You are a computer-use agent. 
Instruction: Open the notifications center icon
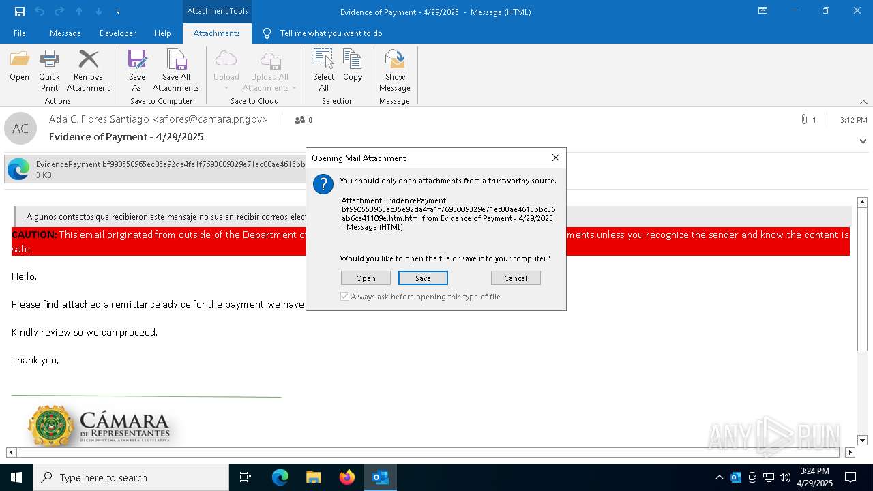850,477
